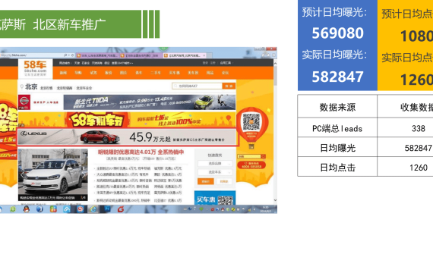Click the white Volkswagen car photo
433x273 pixels.
tap(53, 174)
